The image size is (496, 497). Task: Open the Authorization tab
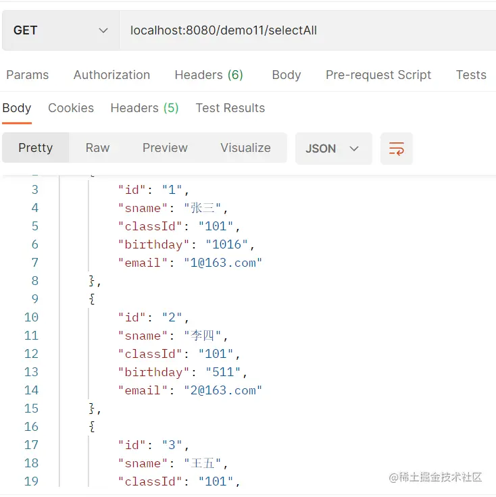[111, 75]
